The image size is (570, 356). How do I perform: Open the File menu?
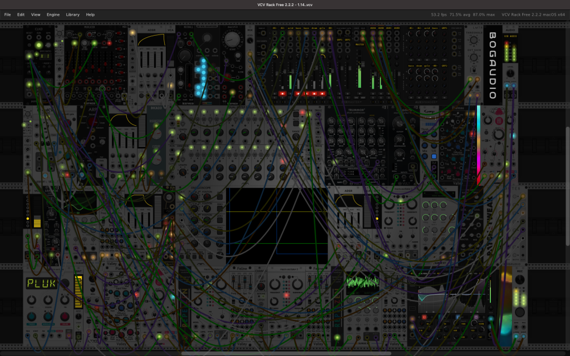coord(7,14)
